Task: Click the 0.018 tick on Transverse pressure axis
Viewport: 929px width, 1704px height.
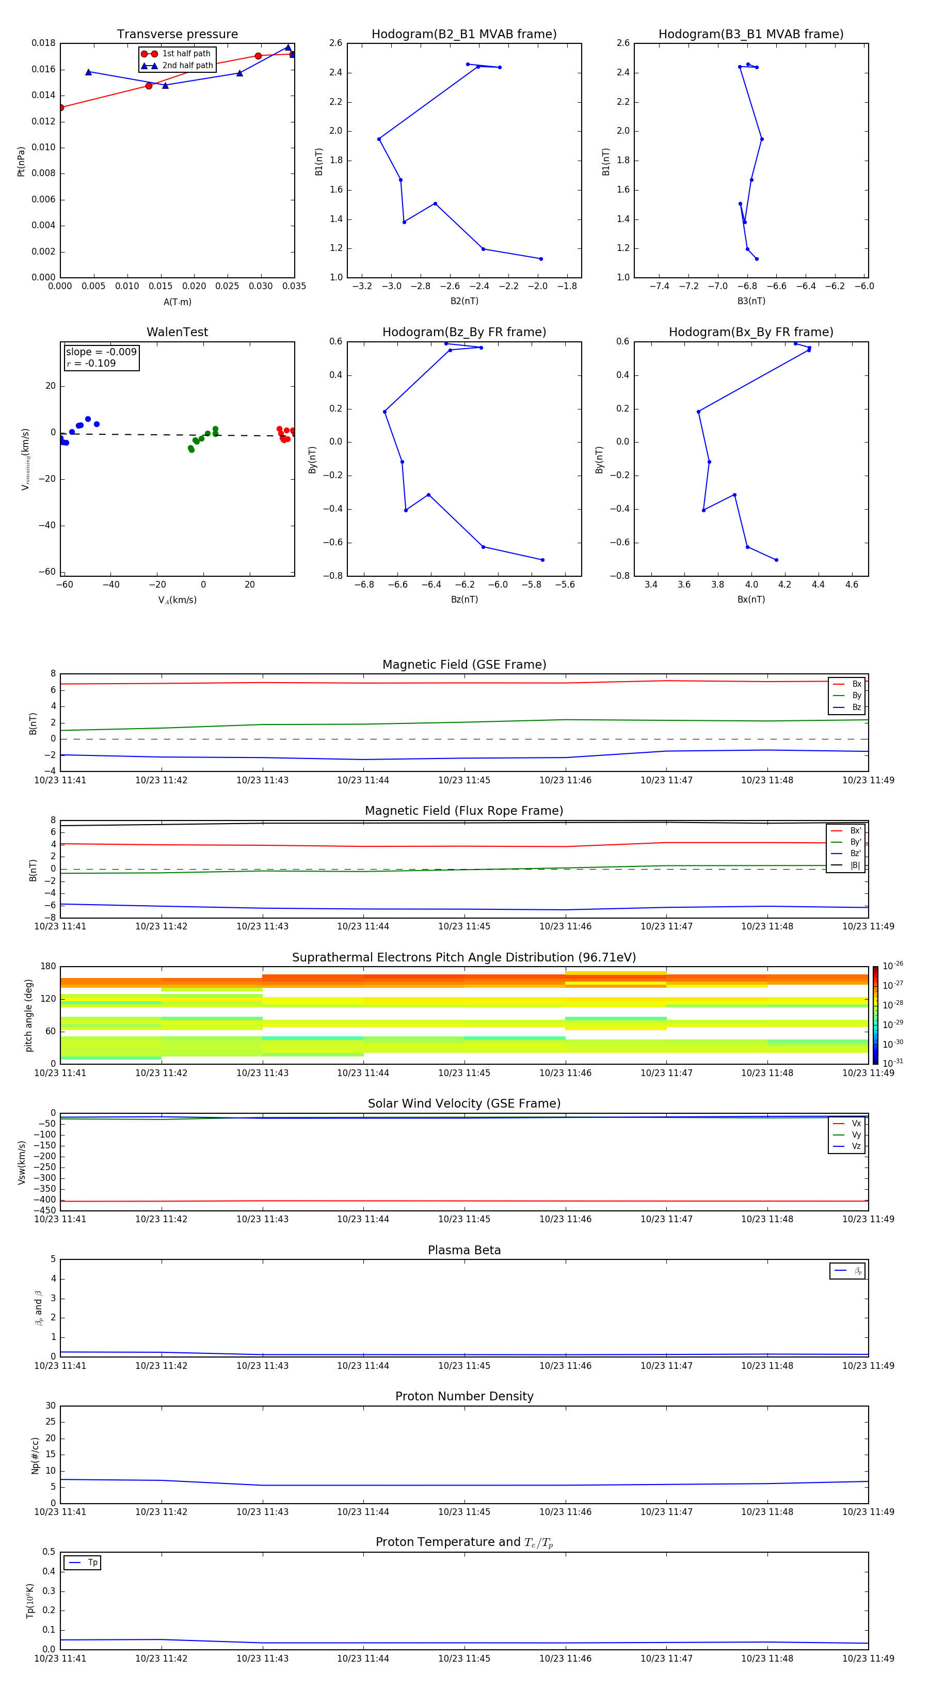Action: point(44,43)
